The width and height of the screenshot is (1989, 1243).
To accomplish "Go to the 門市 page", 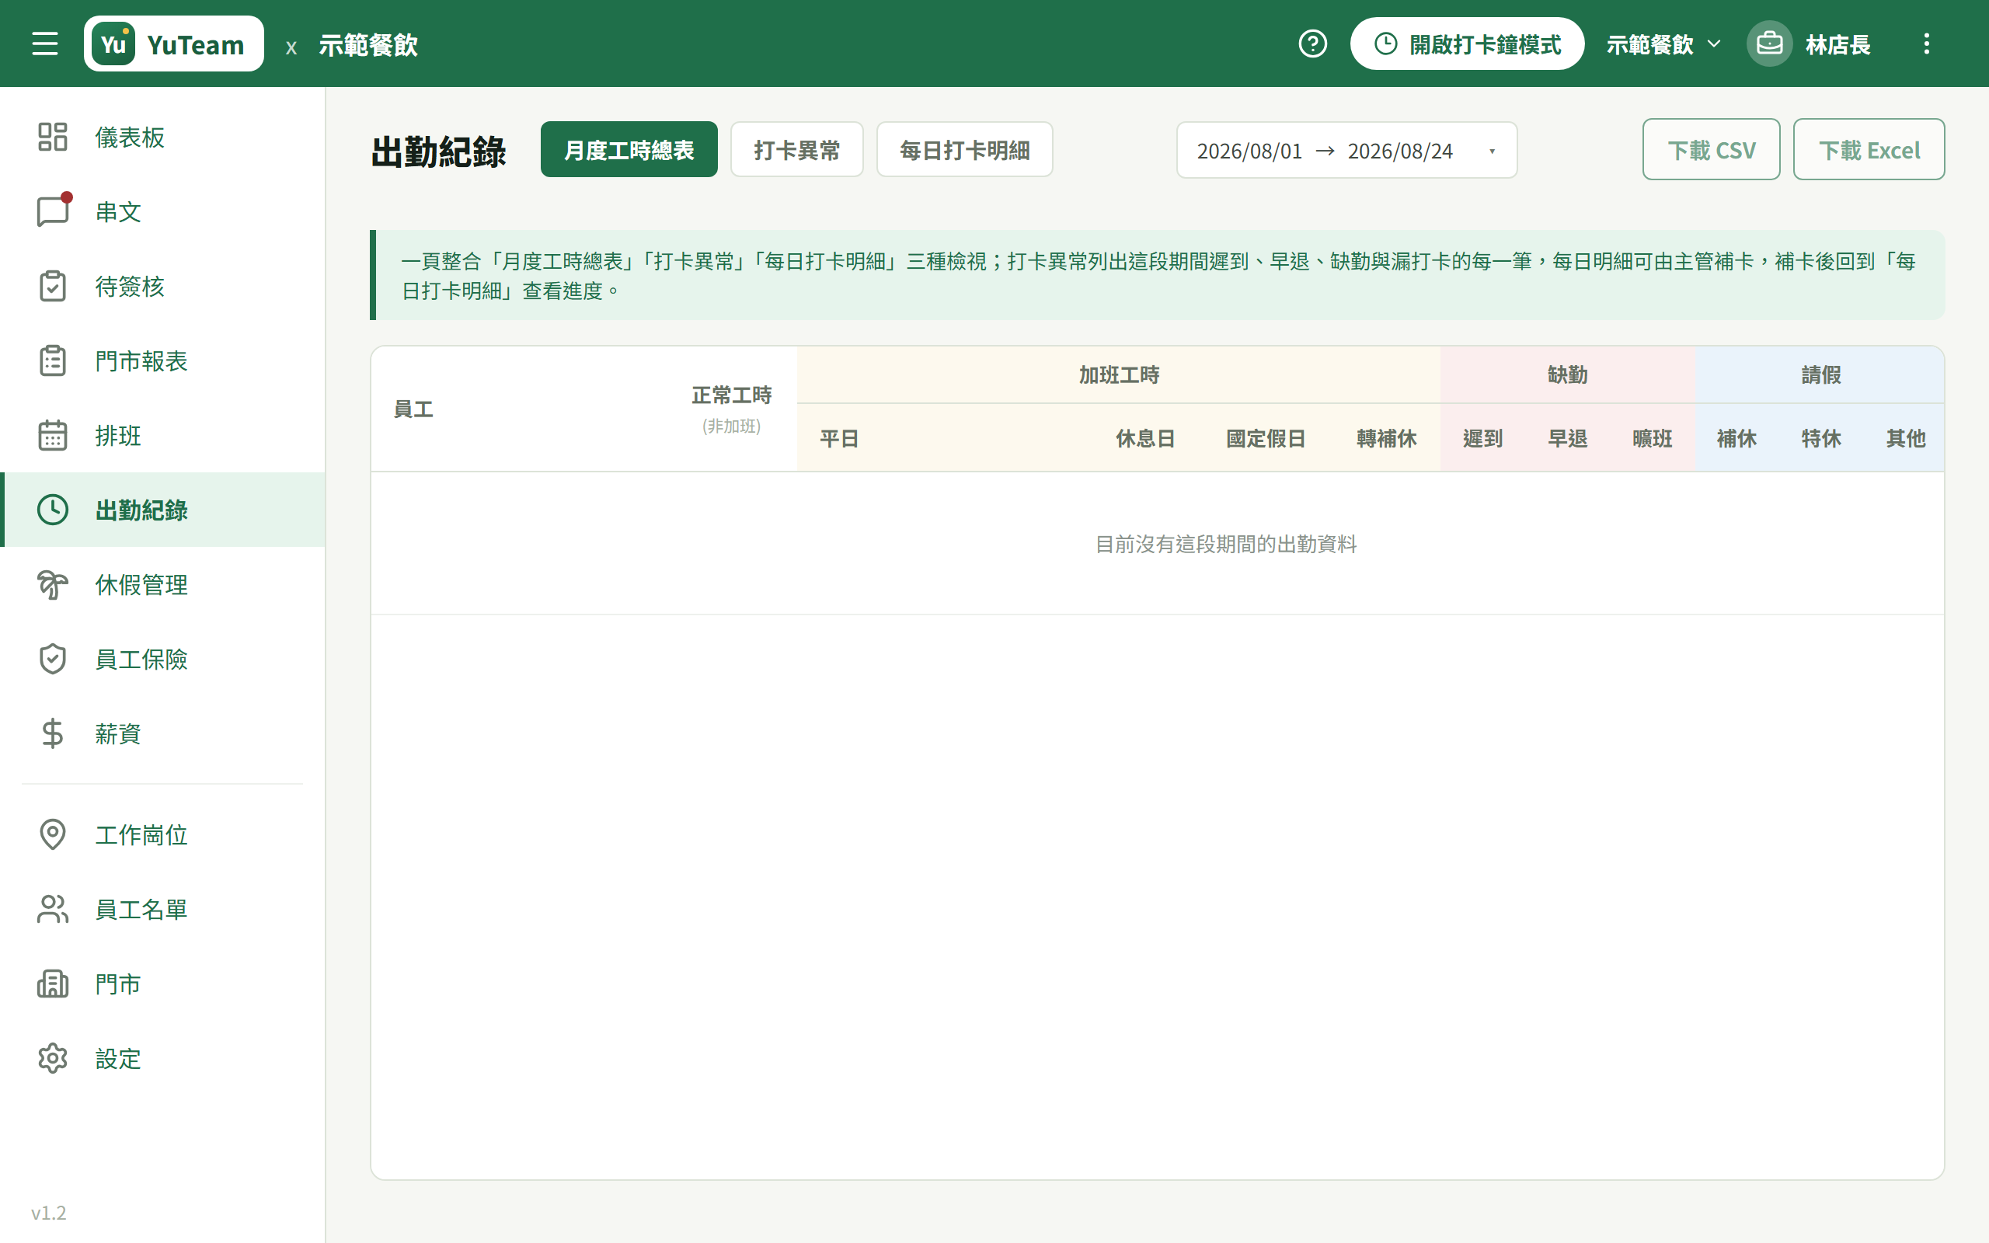I will pos(162,984).
